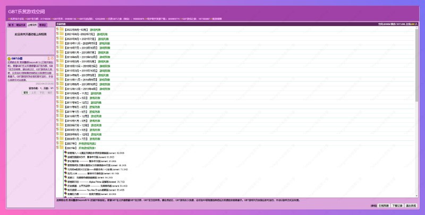Viewport: 425px width, 215px height.
Task: Click folder icon for 2022年8月~12月 row
Action: [x=61, y=29]
